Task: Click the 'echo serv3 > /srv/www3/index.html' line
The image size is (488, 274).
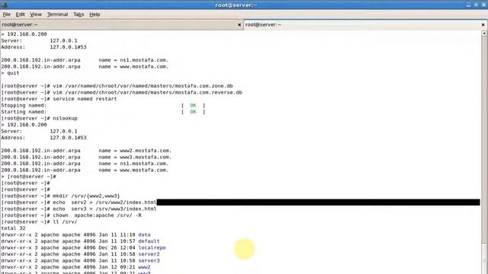Action: 79,209
